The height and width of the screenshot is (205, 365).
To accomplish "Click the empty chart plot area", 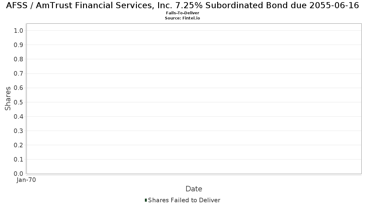I will click(194, 98).
